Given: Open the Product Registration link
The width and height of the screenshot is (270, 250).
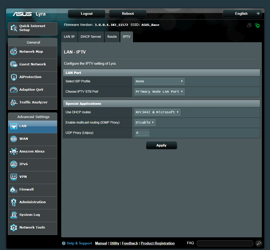Looking at the screenshot, I should coord(158,243).
